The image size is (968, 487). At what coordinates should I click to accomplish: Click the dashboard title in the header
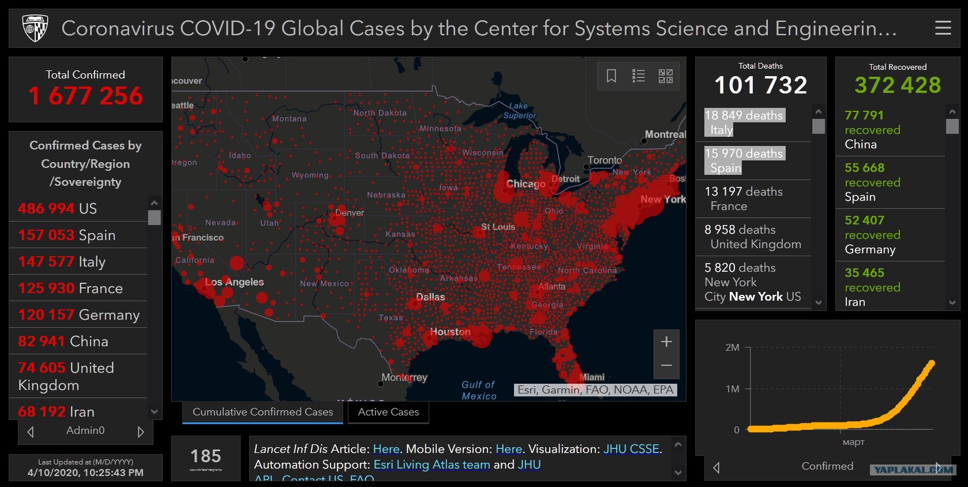(x=479, y=28)
